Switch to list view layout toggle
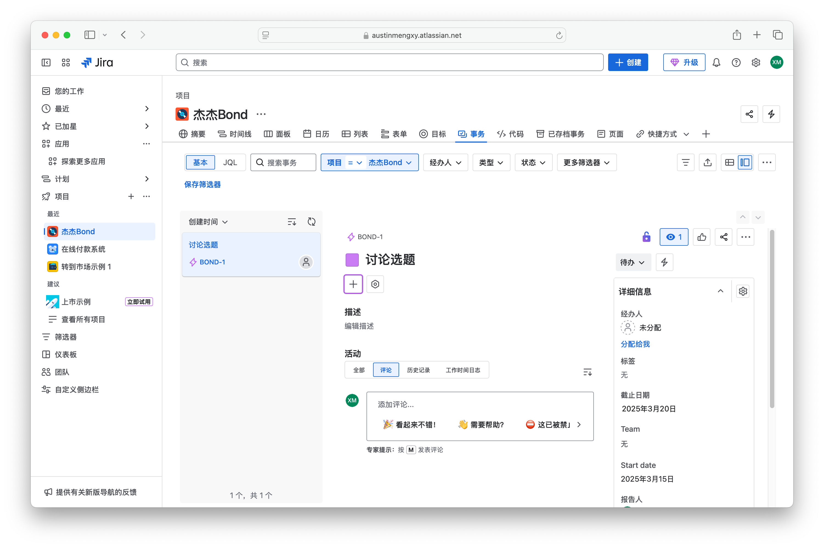The width and height of the screenshot is (824, 548). point(729,163)
